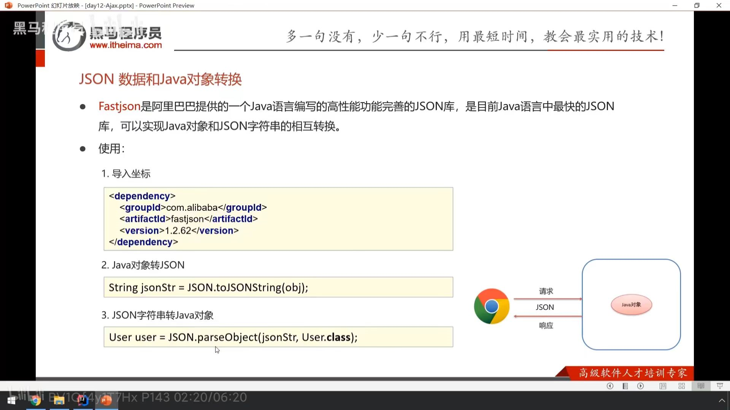The height and width of the screenshot is (410, 730).
Task: Open the Windows Start menu
Action: (x=11, y=401)
